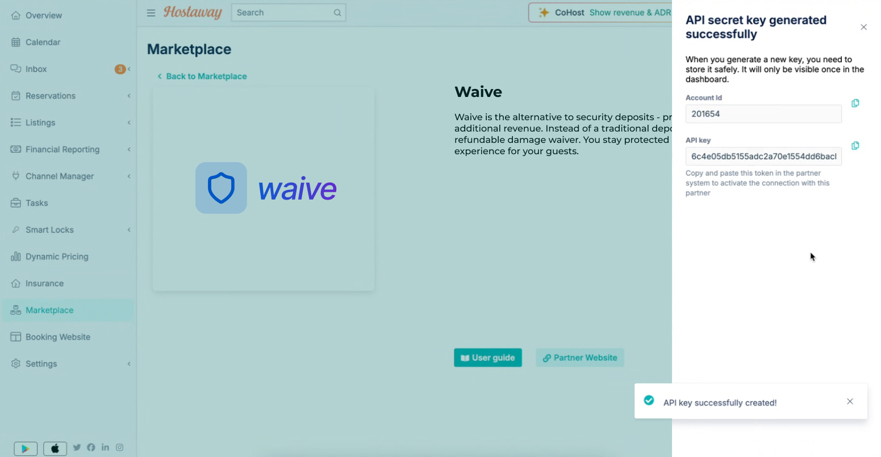Visit Hostaway's Facebook page
The height and width of the screenshot is (457, 881).
(x=91, y=447)
